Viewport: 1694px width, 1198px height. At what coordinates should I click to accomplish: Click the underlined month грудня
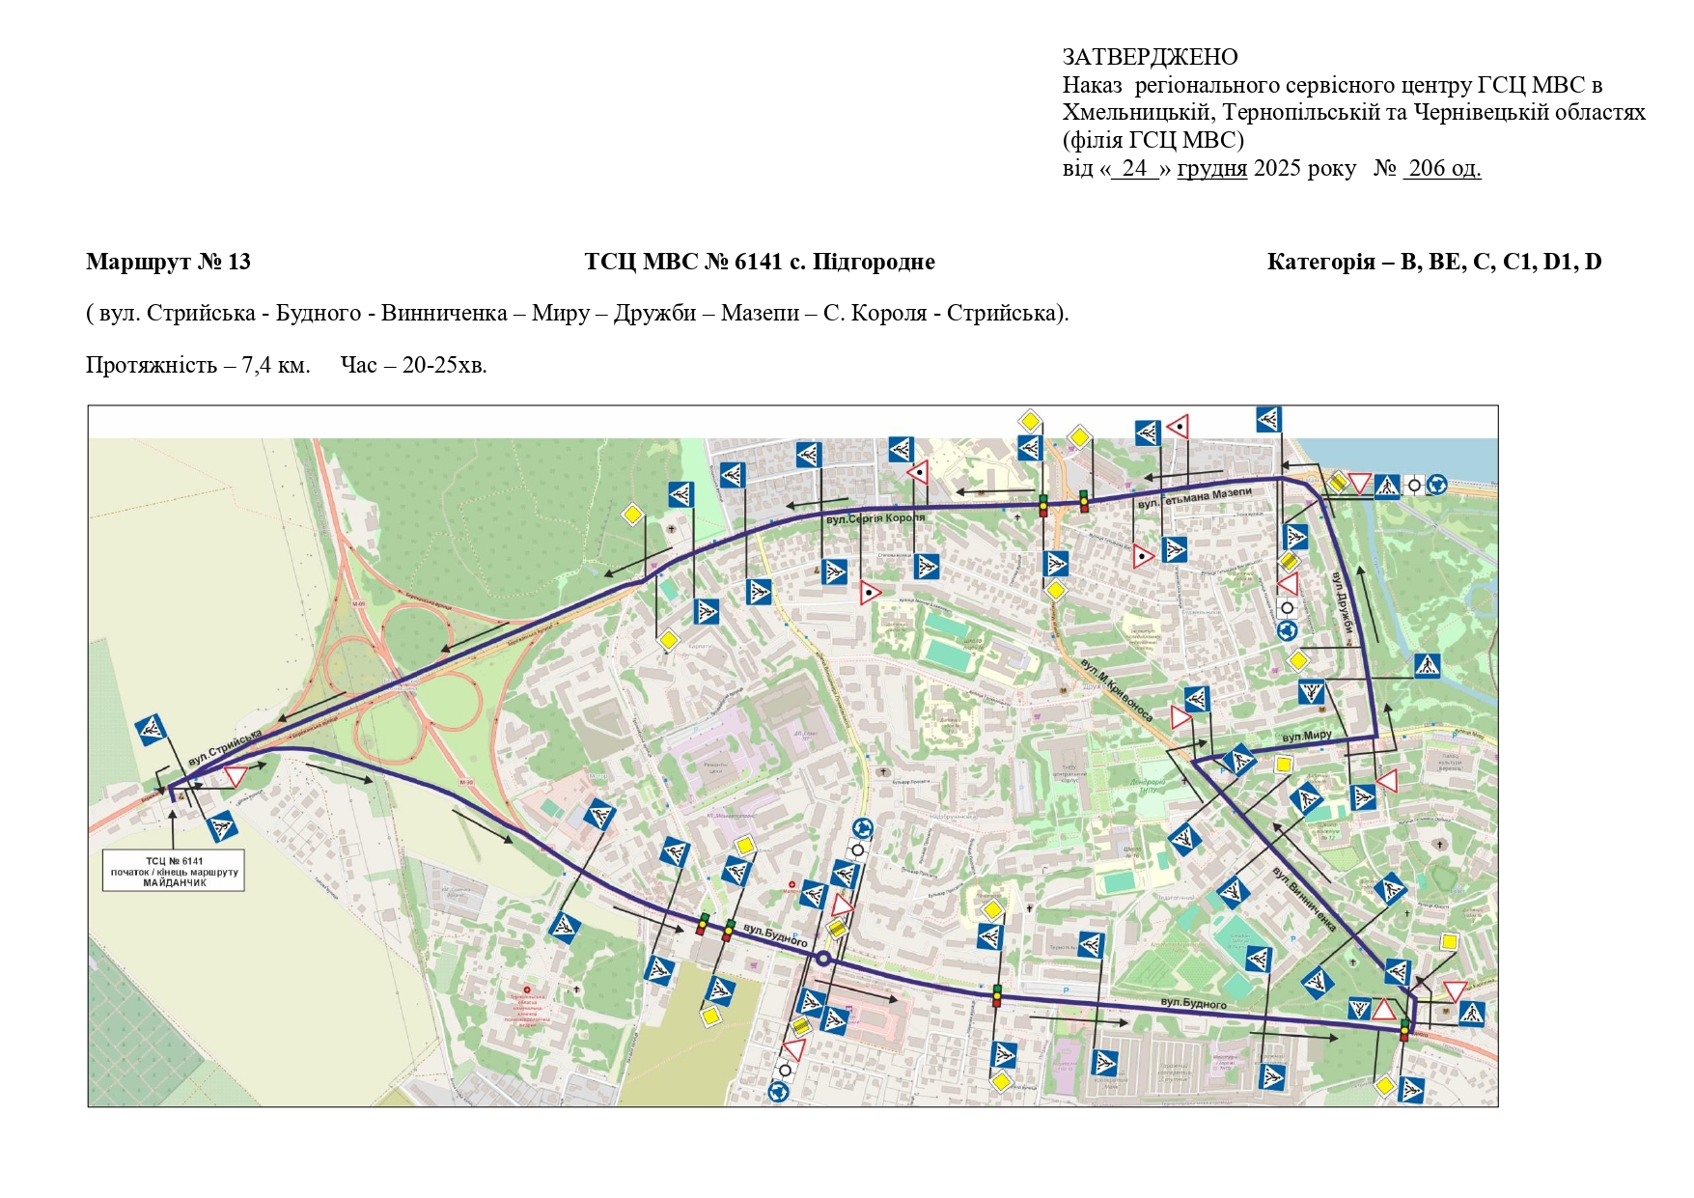click(1211, 168)
